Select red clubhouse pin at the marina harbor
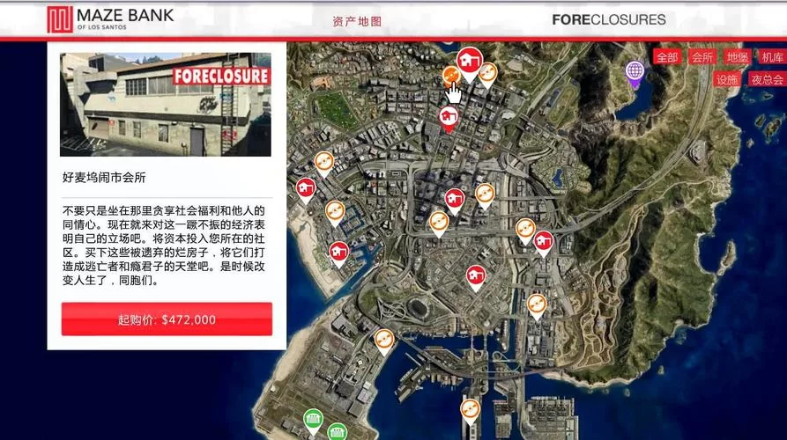The image size is (787, 440). pos(338,253)
